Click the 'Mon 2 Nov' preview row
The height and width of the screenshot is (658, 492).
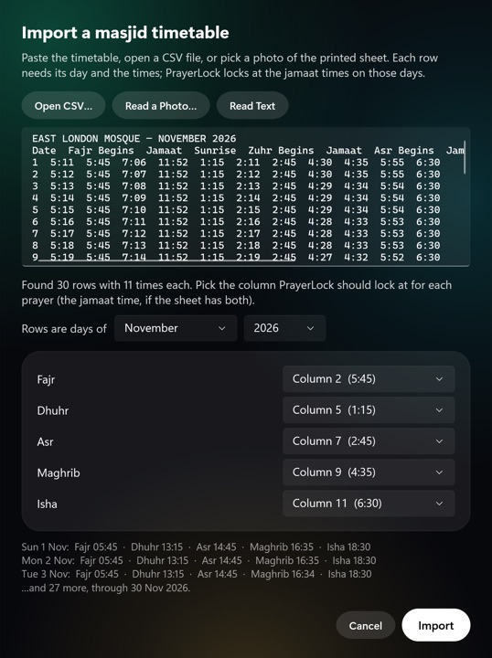point(199,560)
